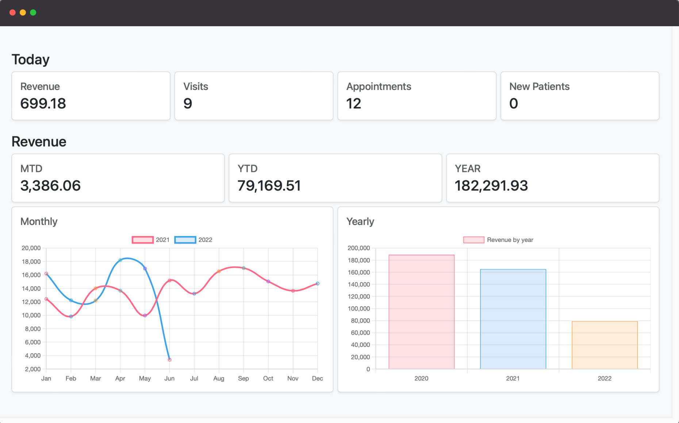Screen dimensions: 679x423
Task: Toggle the 2022 dataset in Monthly legend
Action: 193,240
